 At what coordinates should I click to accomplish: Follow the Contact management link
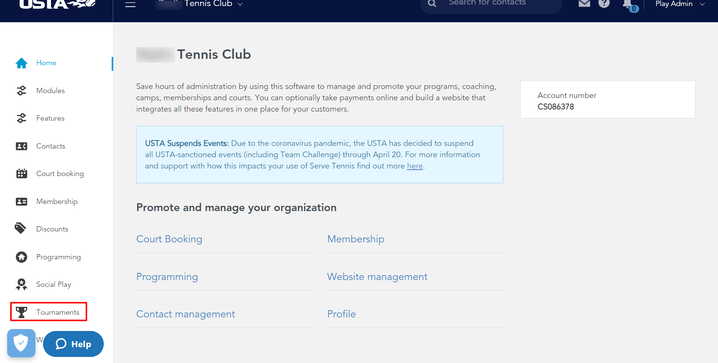click(x=186, y=314)
